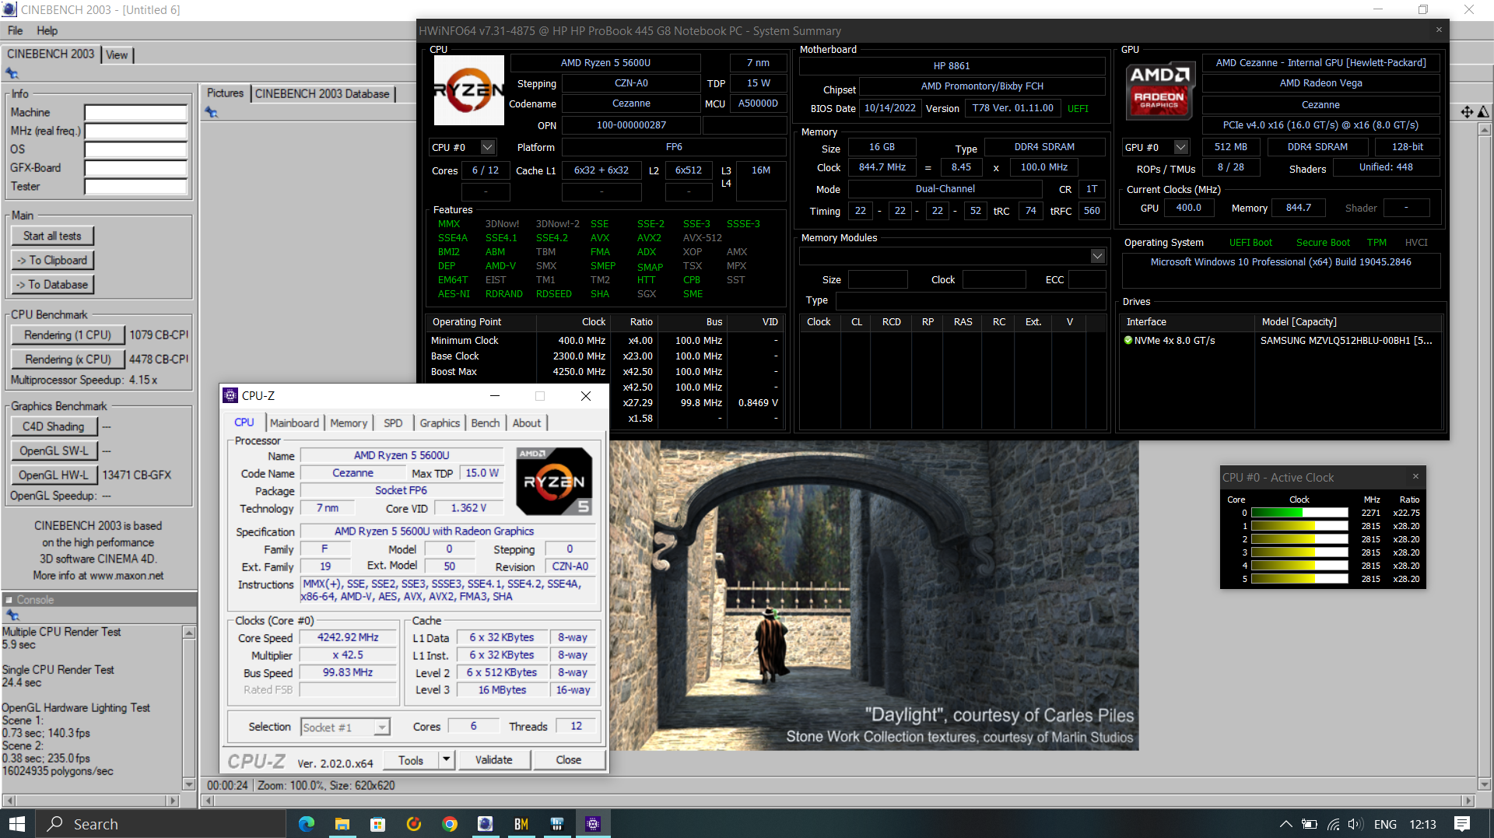The image size is (1494, 838).
Task: Click the battery icon in the tray
Action: [x=1310, y=824]
